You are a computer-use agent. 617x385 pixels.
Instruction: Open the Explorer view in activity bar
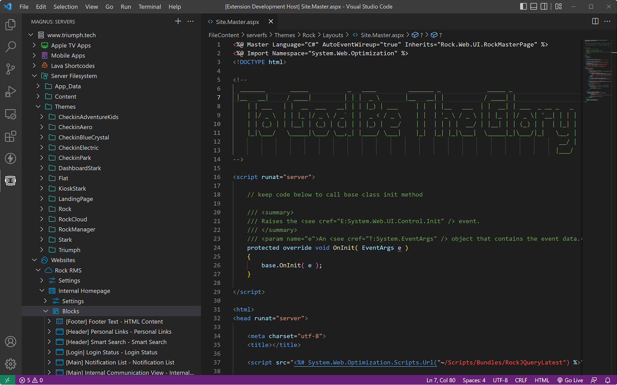point(10,25)
